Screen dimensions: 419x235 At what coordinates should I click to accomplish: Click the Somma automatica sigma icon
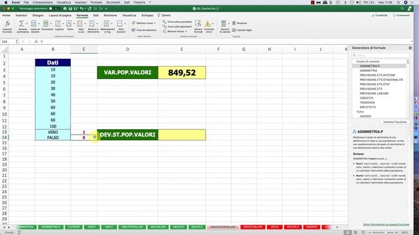22,23
